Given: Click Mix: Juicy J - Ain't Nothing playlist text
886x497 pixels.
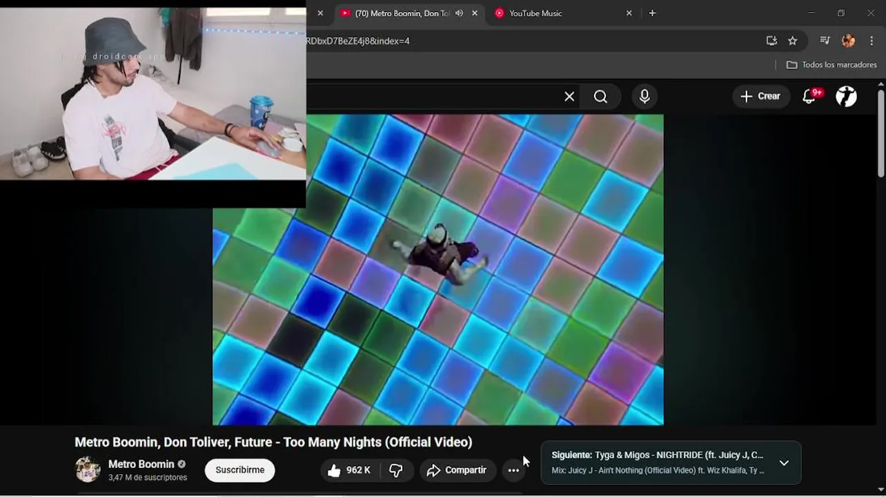Looking at the screenshot, I should pyautogui.click(x=658, y=470).
